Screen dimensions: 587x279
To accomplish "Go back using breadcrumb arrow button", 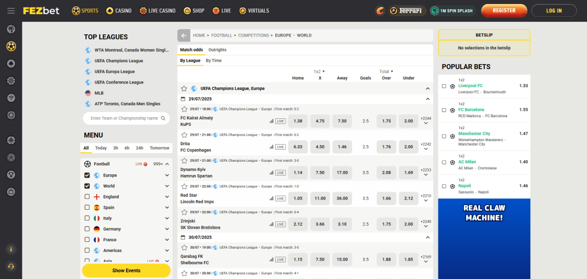I will 184,35.
